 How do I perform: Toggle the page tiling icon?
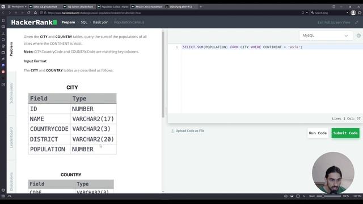(298, 196)
